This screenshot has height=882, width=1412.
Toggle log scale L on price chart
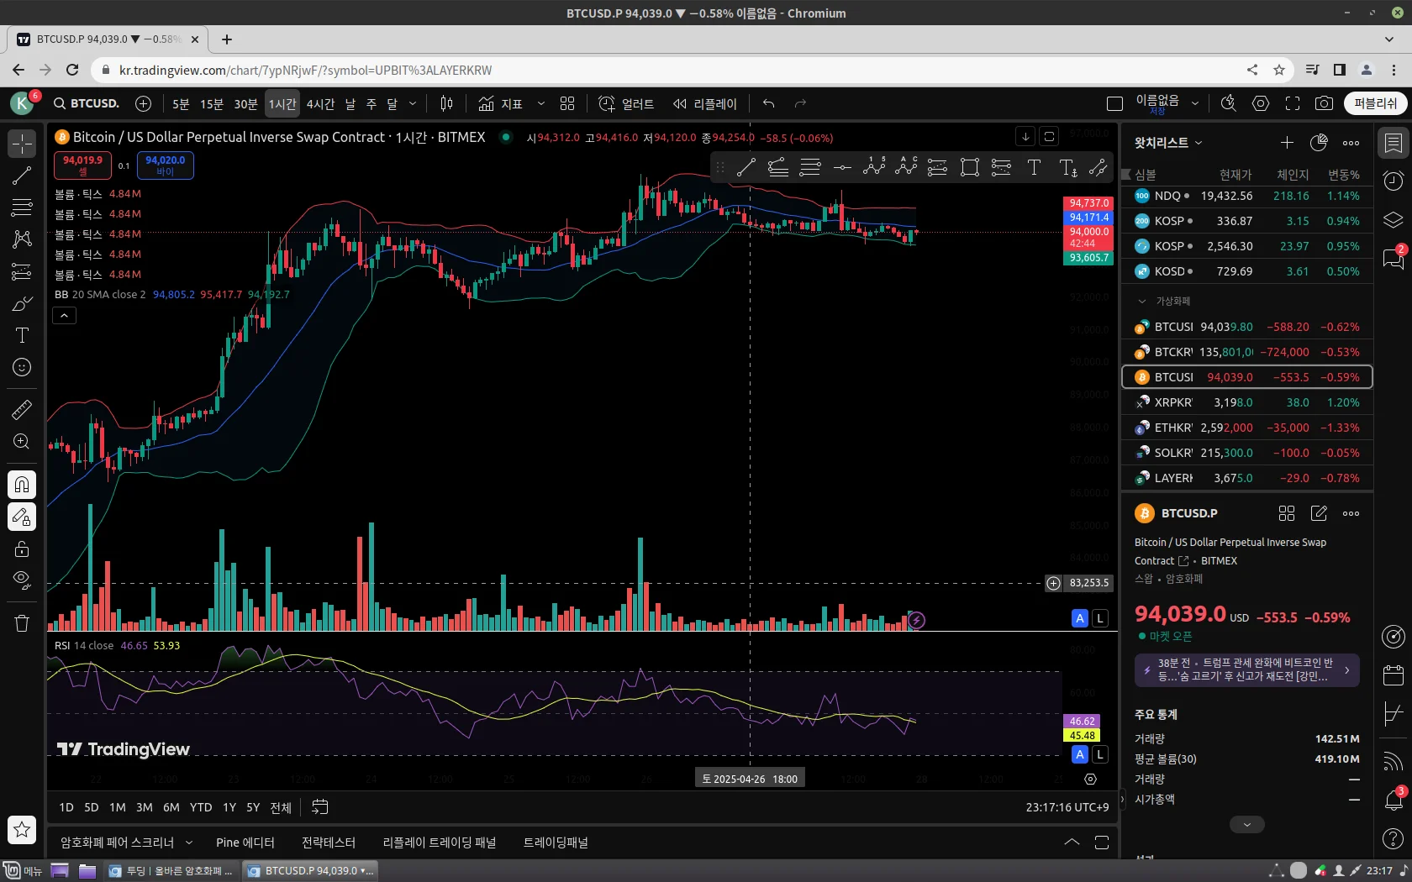pyautogui.click(x=1099, y=618)
